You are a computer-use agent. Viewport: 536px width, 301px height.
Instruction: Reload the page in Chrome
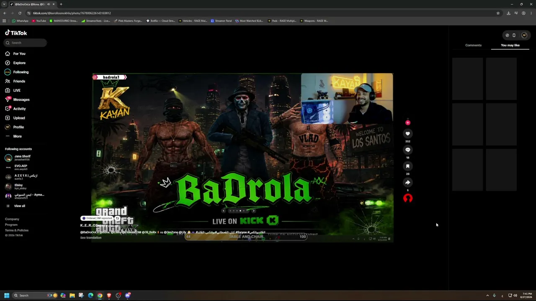[x=20, y=13]
